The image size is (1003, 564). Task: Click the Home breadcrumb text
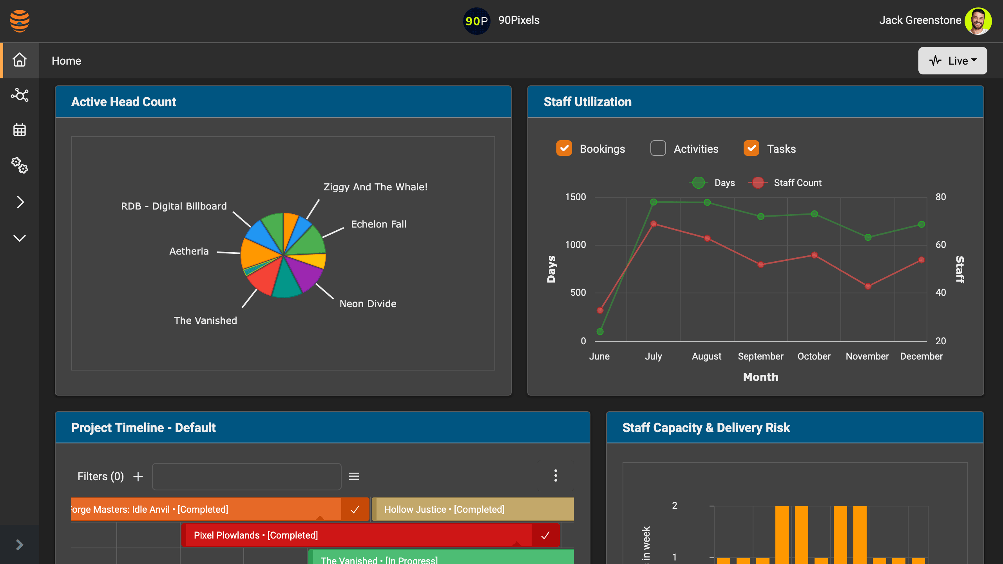66,61
